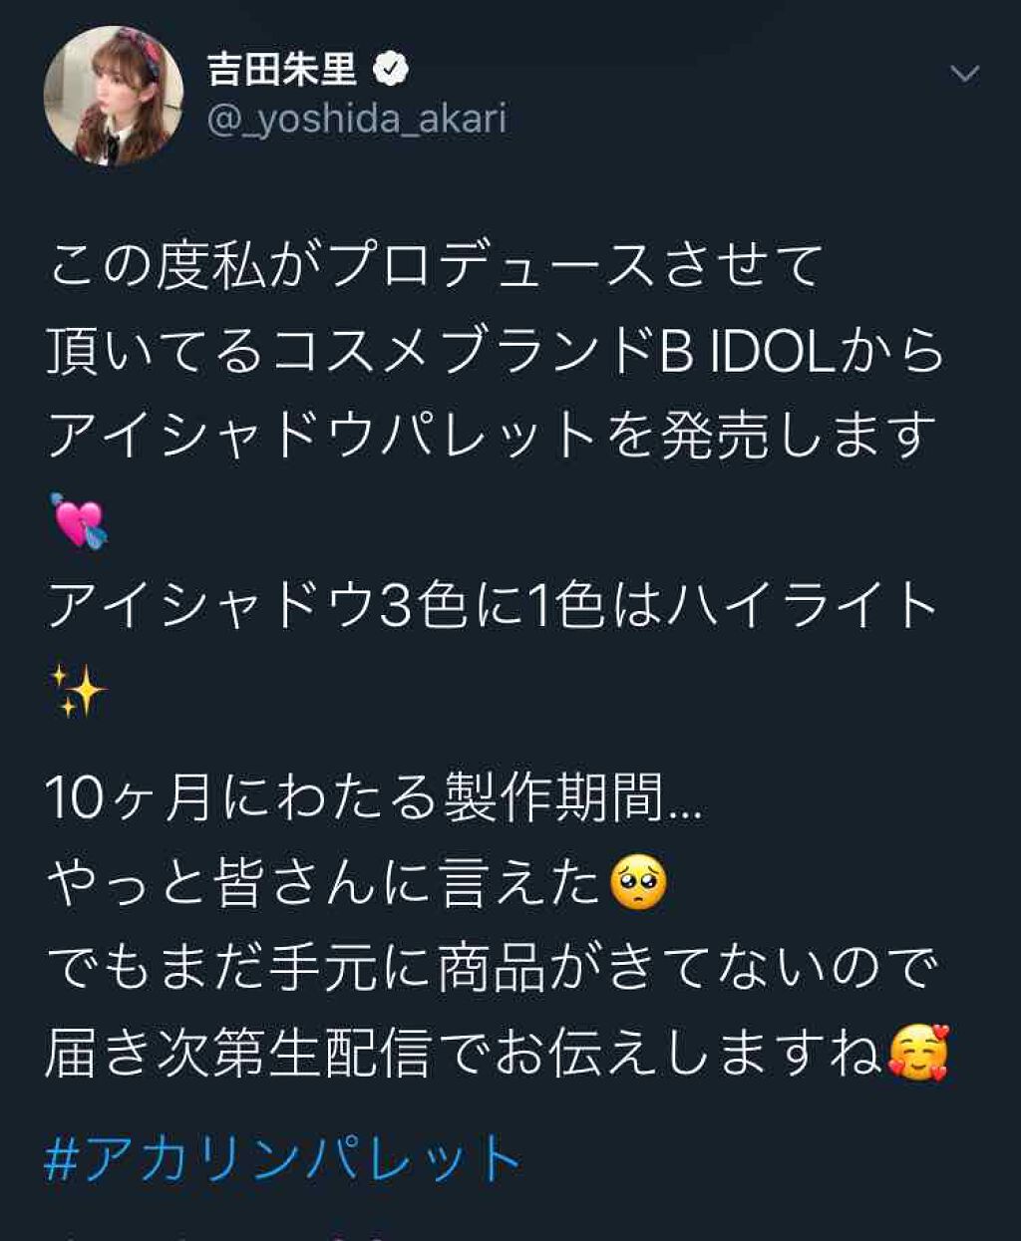Open 吉田朱里's profile picture
The image size is (1021, 1241).
(x=114, y=96)
